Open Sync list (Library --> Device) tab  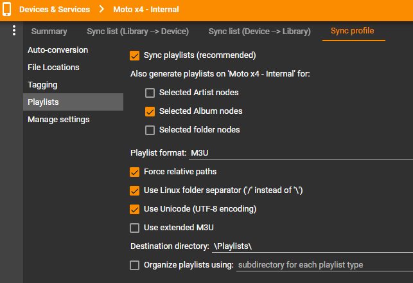click(137, 31)
